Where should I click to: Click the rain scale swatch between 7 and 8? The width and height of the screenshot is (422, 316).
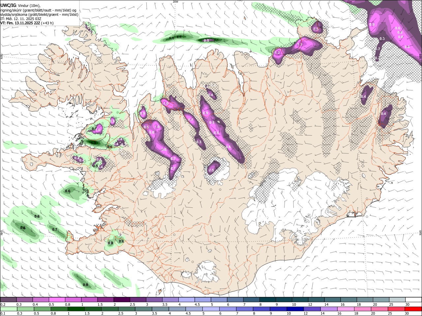click(245, 309)
